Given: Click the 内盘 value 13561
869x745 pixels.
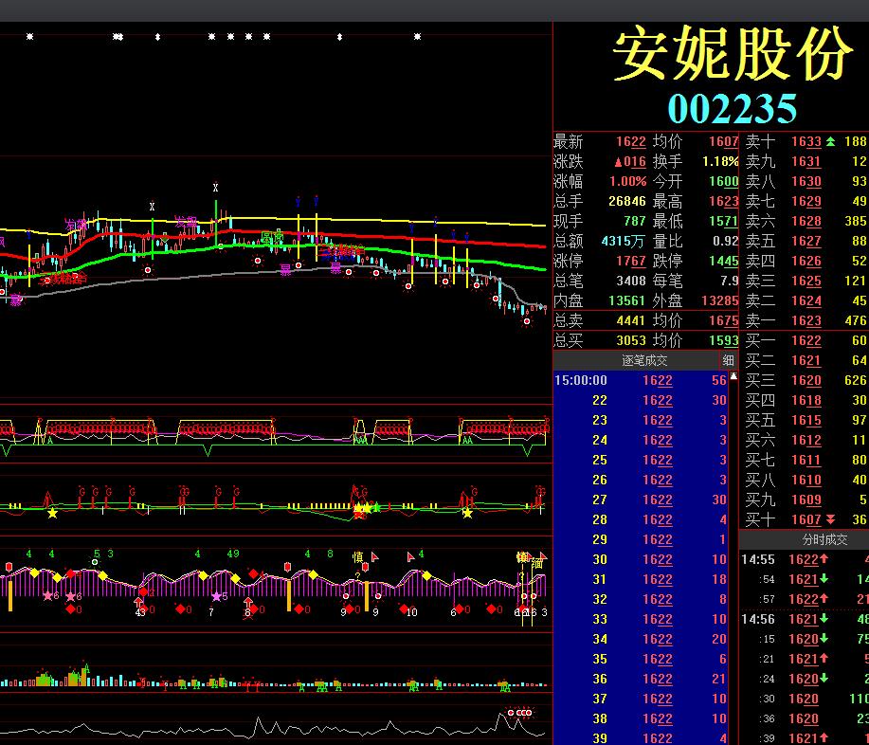Looking at the screenshot, I should (x=627, y=301).
